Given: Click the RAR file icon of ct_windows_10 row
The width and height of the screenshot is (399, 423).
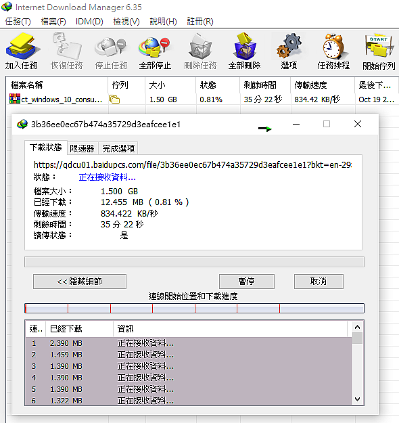Looking at the screenshot, I should click(x=15, y=99).
